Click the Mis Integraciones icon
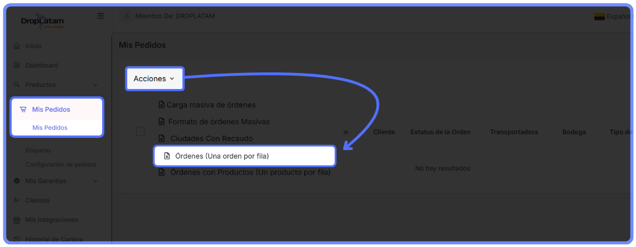636x247 pixels. [x=16, y=220]
